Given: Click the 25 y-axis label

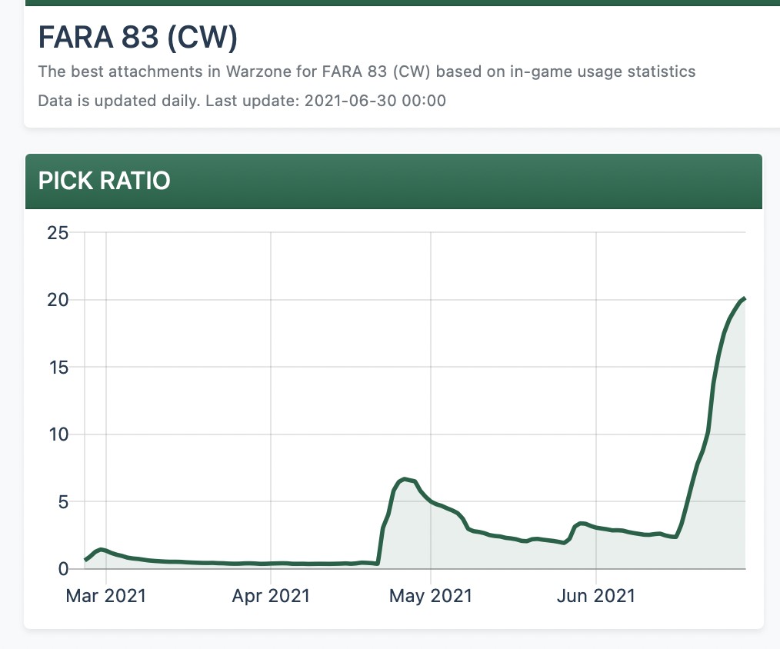Looking at the screenshot, I should click(x=58, y=232).
